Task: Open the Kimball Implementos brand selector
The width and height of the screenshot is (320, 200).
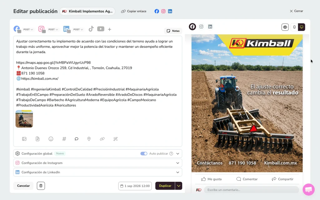Action: point(87,11)
